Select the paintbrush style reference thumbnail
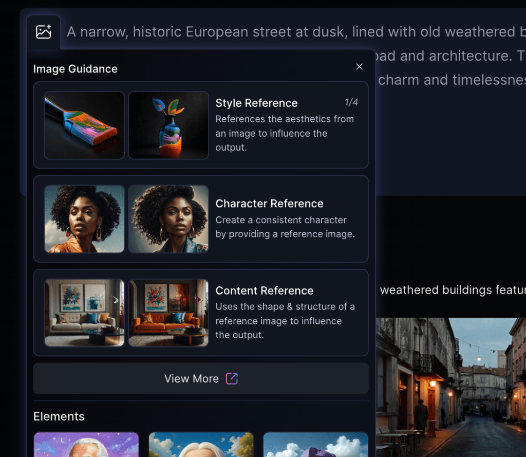The image size is (526, 457). coord(84,125)
